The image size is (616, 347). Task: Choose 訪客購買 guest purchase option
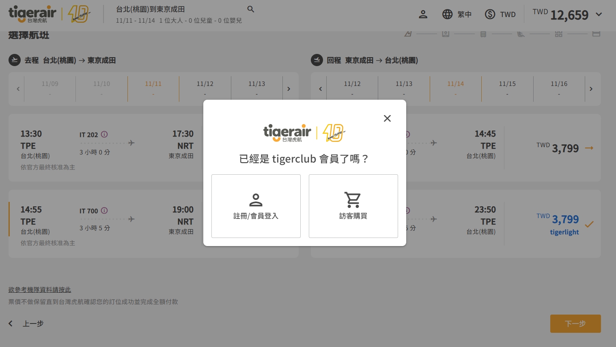coord(353,206)
